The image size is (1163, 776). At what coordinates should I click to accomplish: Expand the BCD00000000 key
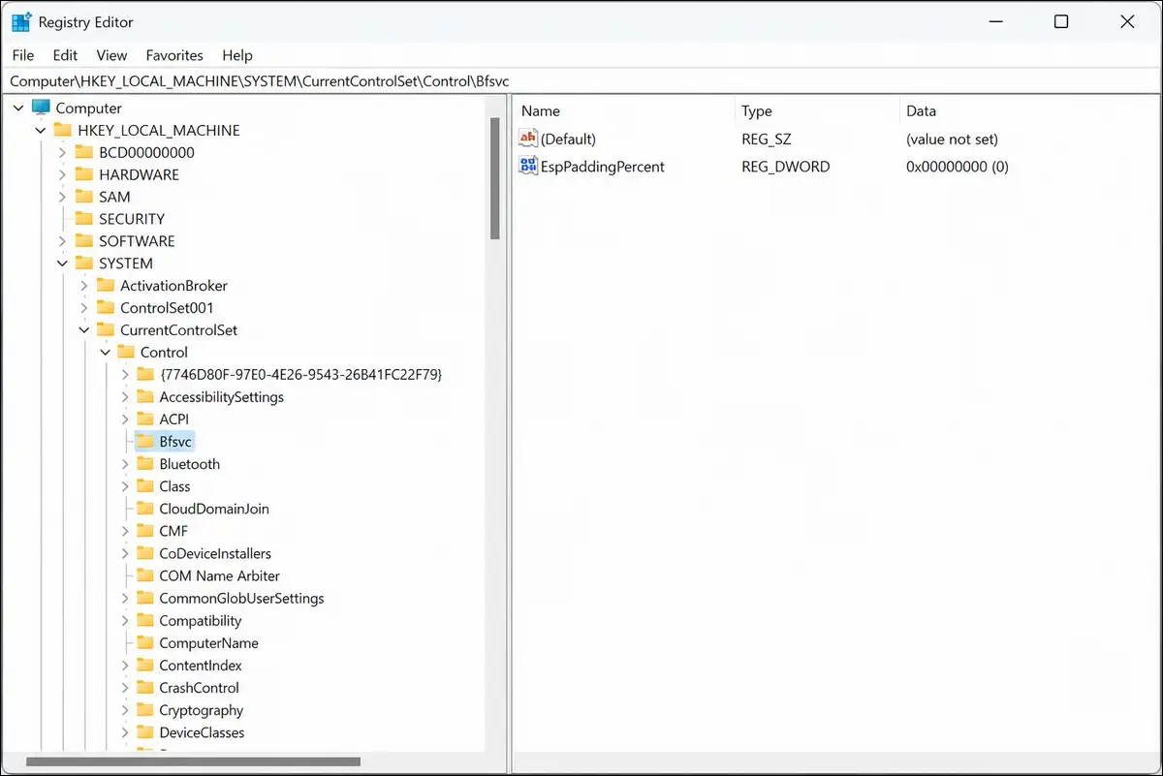pyautogui.click(x=62, y=153)
